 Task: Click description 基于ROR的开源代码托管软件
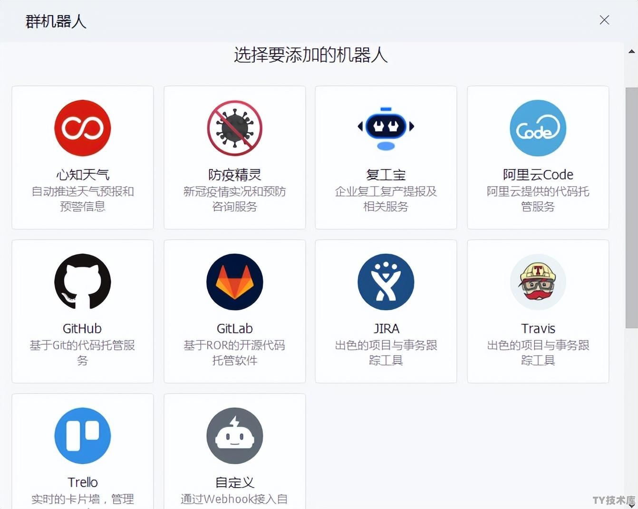[x=235, y=353]
